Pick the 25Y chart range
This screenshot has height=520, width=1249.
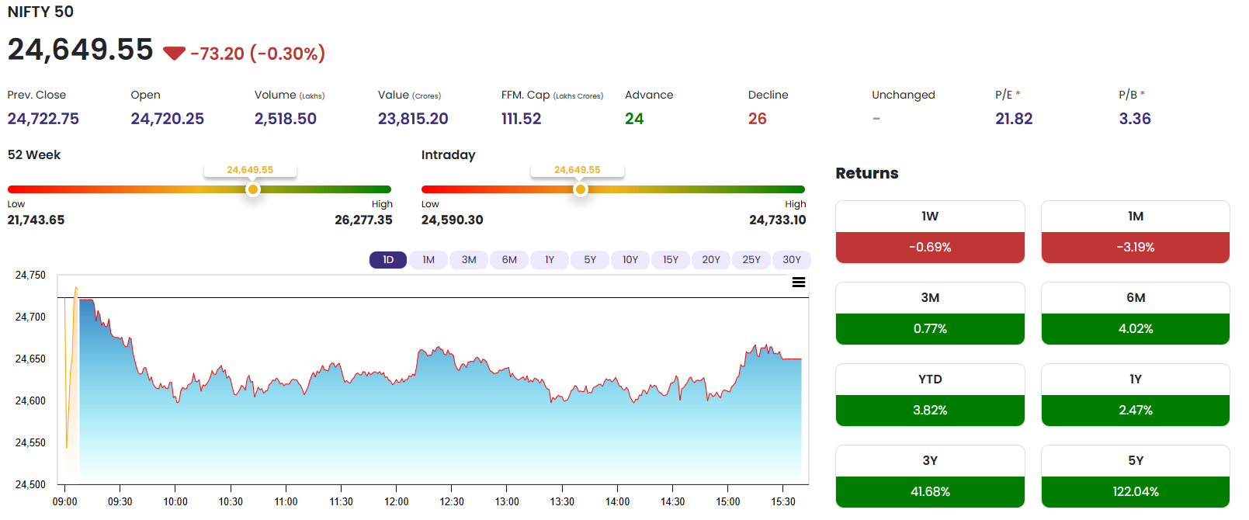[751, 260]
